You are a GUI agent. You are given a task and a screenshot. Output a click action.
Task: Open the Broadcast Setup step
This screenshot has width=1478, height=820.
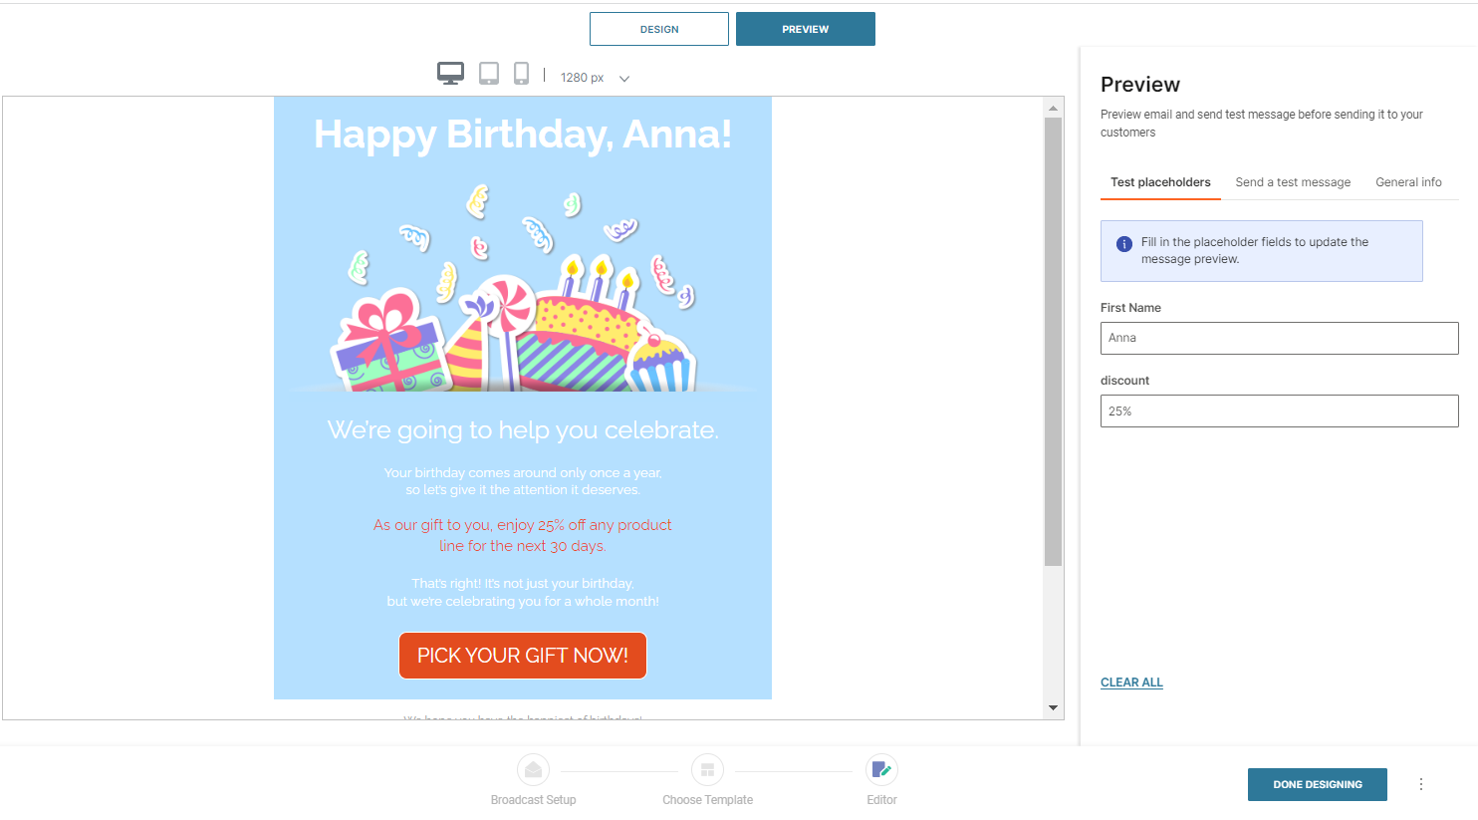[x=533, y=769]
